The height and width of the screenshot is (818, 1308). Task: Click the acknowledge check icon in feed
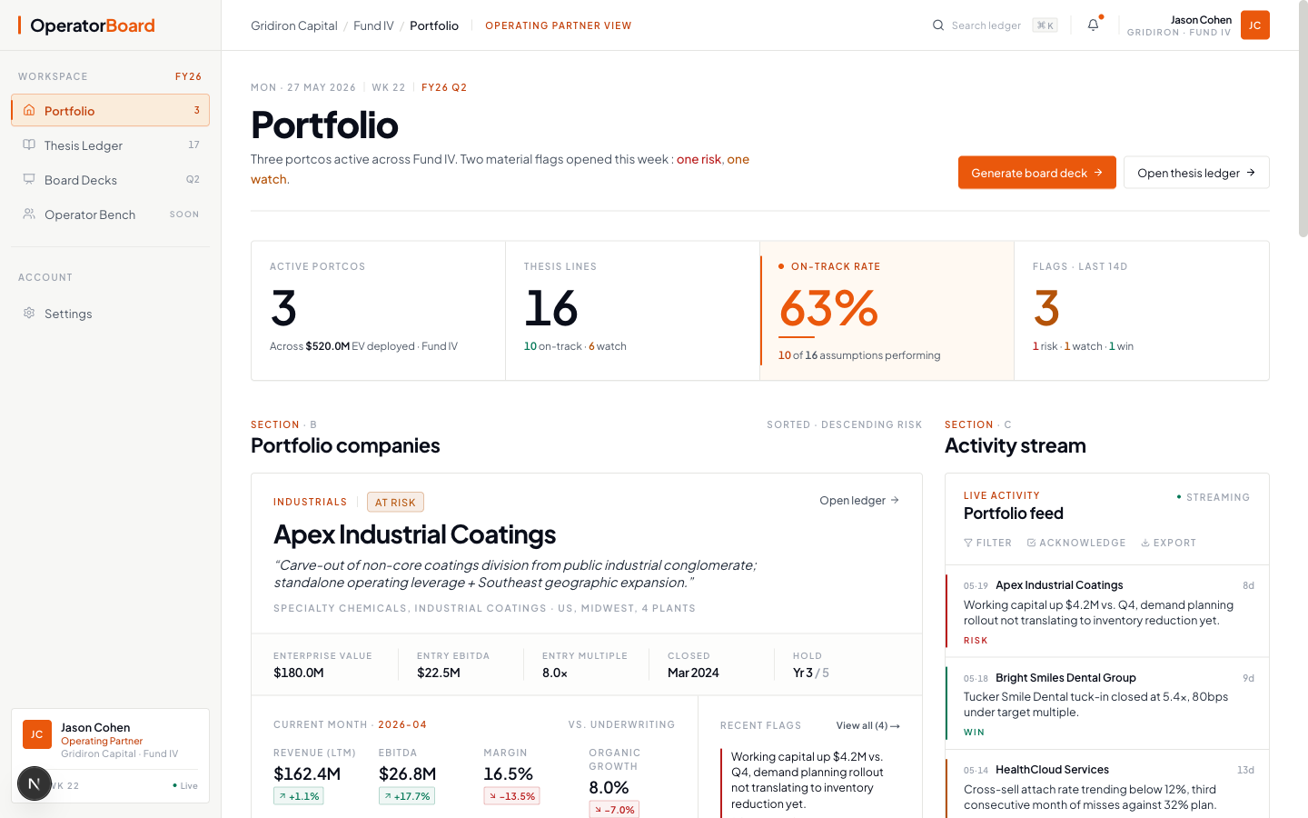pos(1031,543)
